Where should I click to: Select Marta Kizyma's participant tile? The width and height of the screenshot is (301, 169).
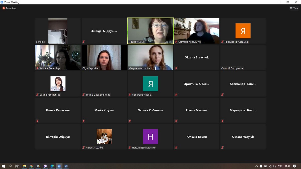tap(104, 110)
